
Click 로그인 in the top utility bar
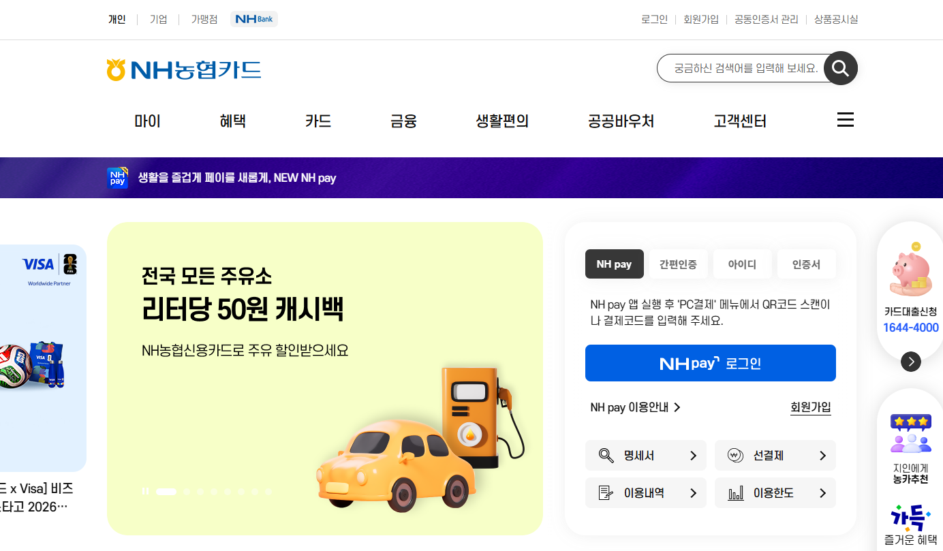point(654,19)
